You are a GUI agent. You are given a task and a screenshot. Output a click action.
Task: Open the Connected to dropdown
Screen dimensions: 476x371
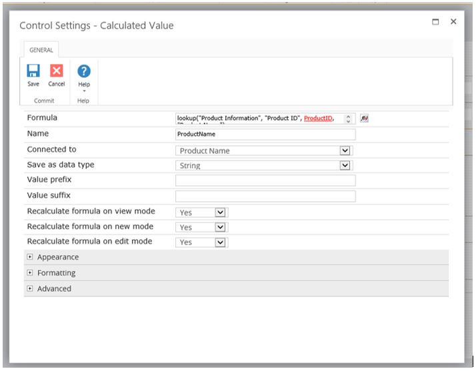point(264,151)
